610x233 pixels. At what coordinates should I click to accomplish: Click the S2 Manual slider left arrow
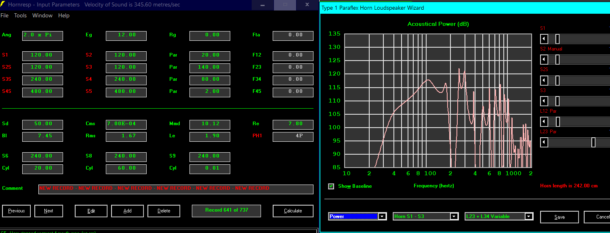(544, 59)
